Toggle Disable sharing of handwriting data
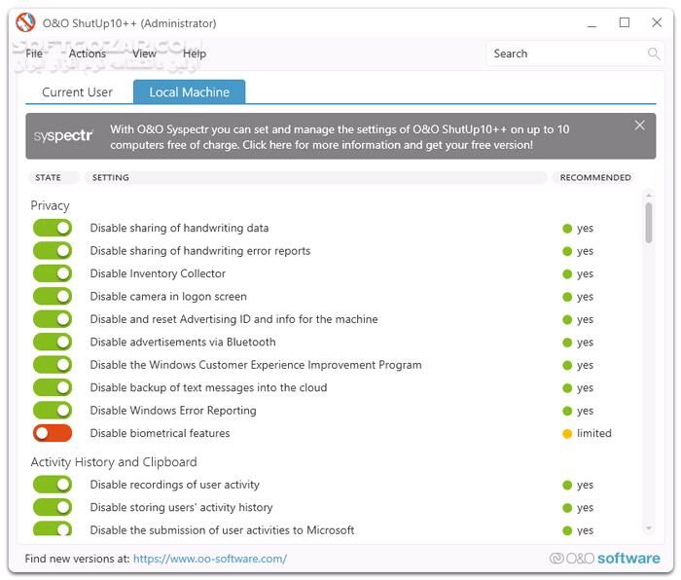This screenshot has height=580, width=681. pyautogui.click(x=53, y=228)
